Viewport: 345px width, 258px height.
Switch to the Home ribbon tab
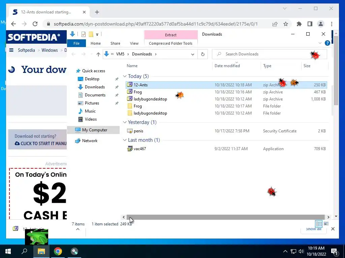point(95,43)
